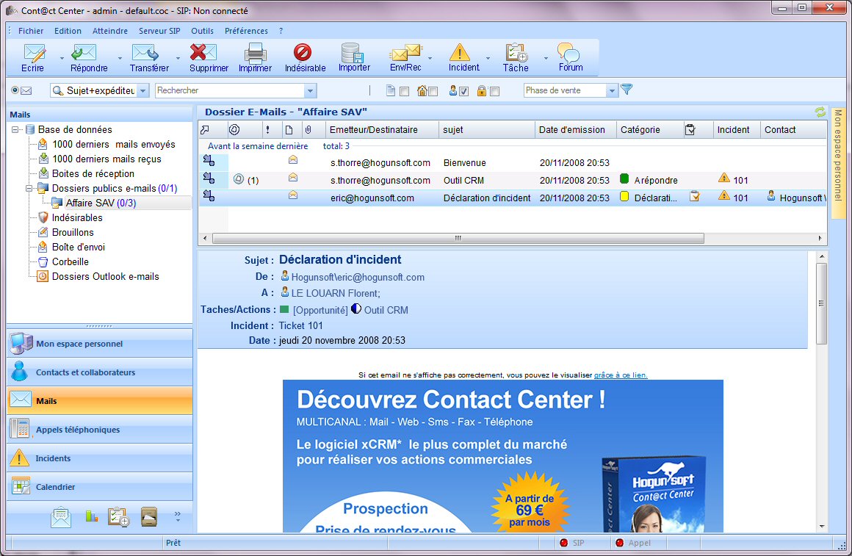Image resolution: width=852 pixels, height=556 pixels.
Task: Mark mail as Indésirable
Action: click(x=302, y=53)
